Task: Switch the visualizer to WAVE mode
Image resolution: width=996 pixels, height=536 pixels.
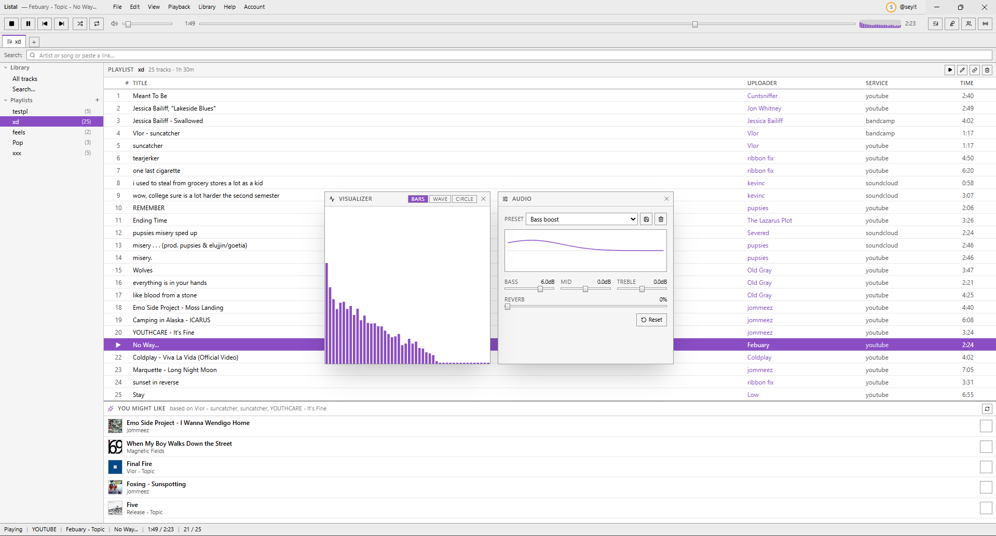Action: (x=440, y=199)
